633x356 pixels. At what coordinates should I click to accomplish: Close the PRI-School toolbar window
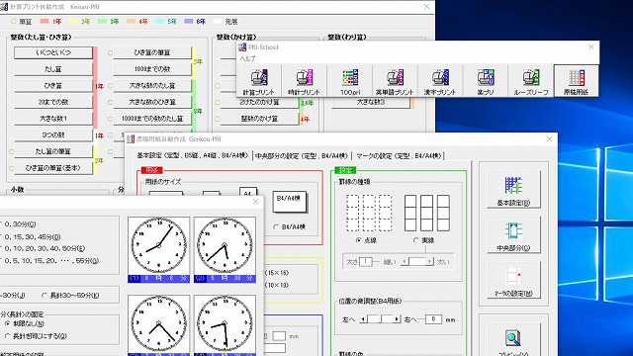click(591, 46)
